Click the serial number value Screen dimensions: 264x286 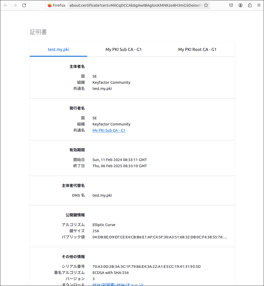(146, 267)
